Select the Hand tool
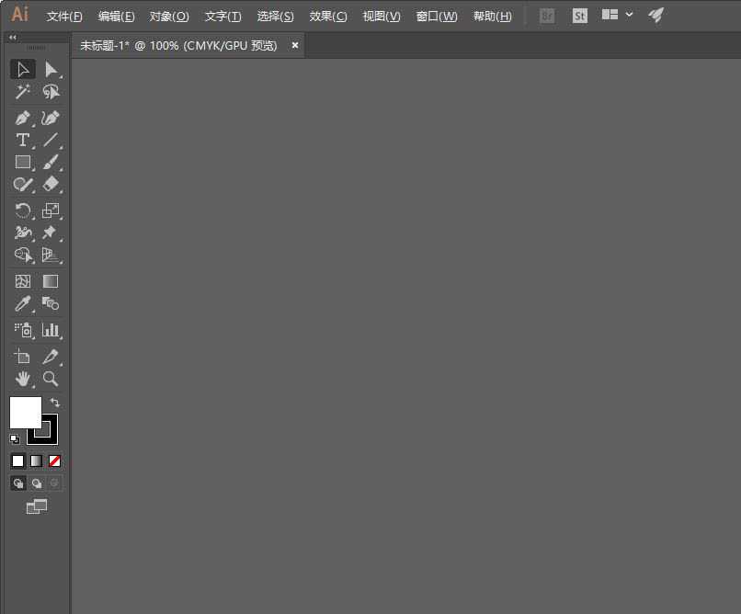The width and height of the screenshot is (741, 614). (23, 378)
